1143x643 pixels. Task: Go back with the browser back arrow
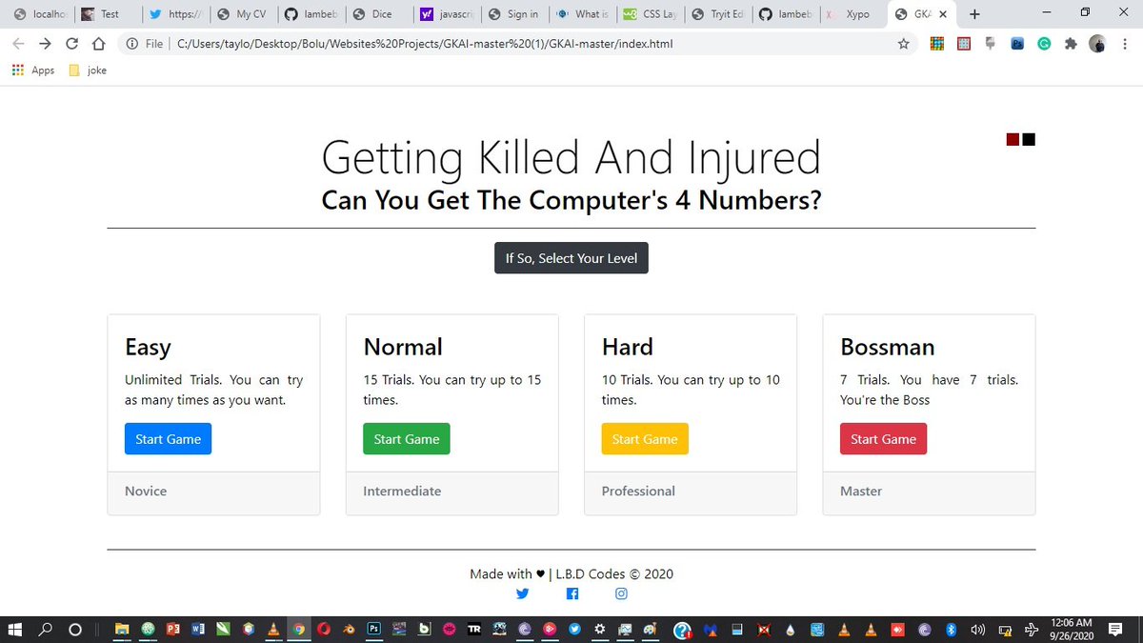click(x=18, y=44)
